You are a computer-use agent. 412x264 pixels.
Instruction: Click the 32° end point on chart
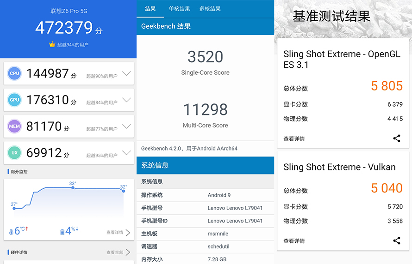[x=124, y=191]
